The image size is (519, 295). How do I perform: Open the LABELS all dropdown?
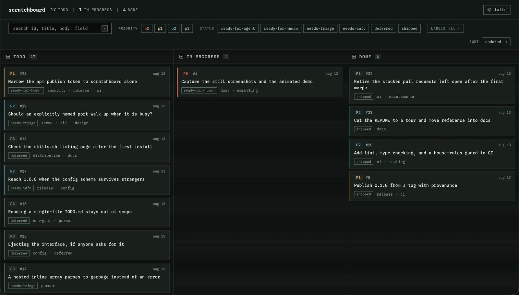pyautogui.click(x=445, y=28)
